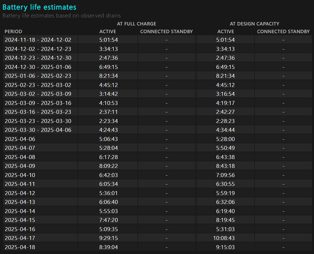Select design capacity value 7:09:56

click(x=225, y=175)
